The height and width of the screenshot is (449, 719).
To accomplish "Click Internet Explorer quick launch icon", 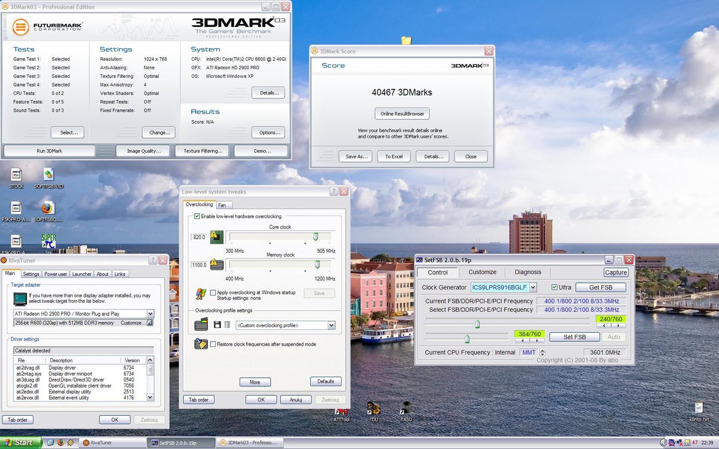I will tap(50, 443).
